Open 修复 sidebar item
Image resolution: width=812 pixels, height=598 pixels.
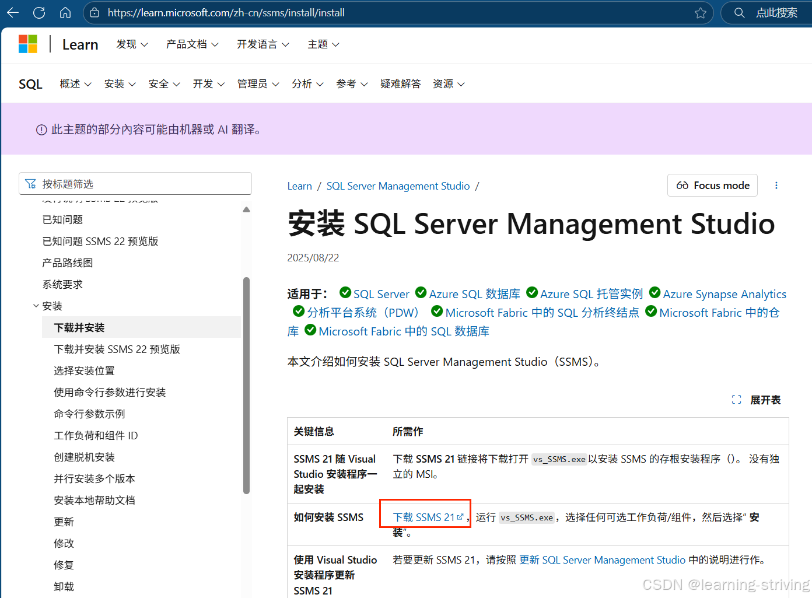(x=64, y=565)
